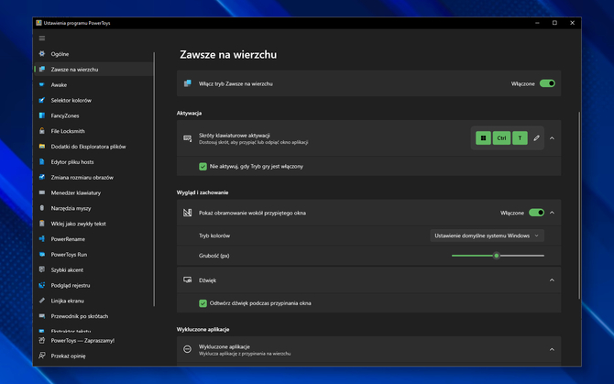
Task: Click Dźwięk section row title
Action: 207,280
